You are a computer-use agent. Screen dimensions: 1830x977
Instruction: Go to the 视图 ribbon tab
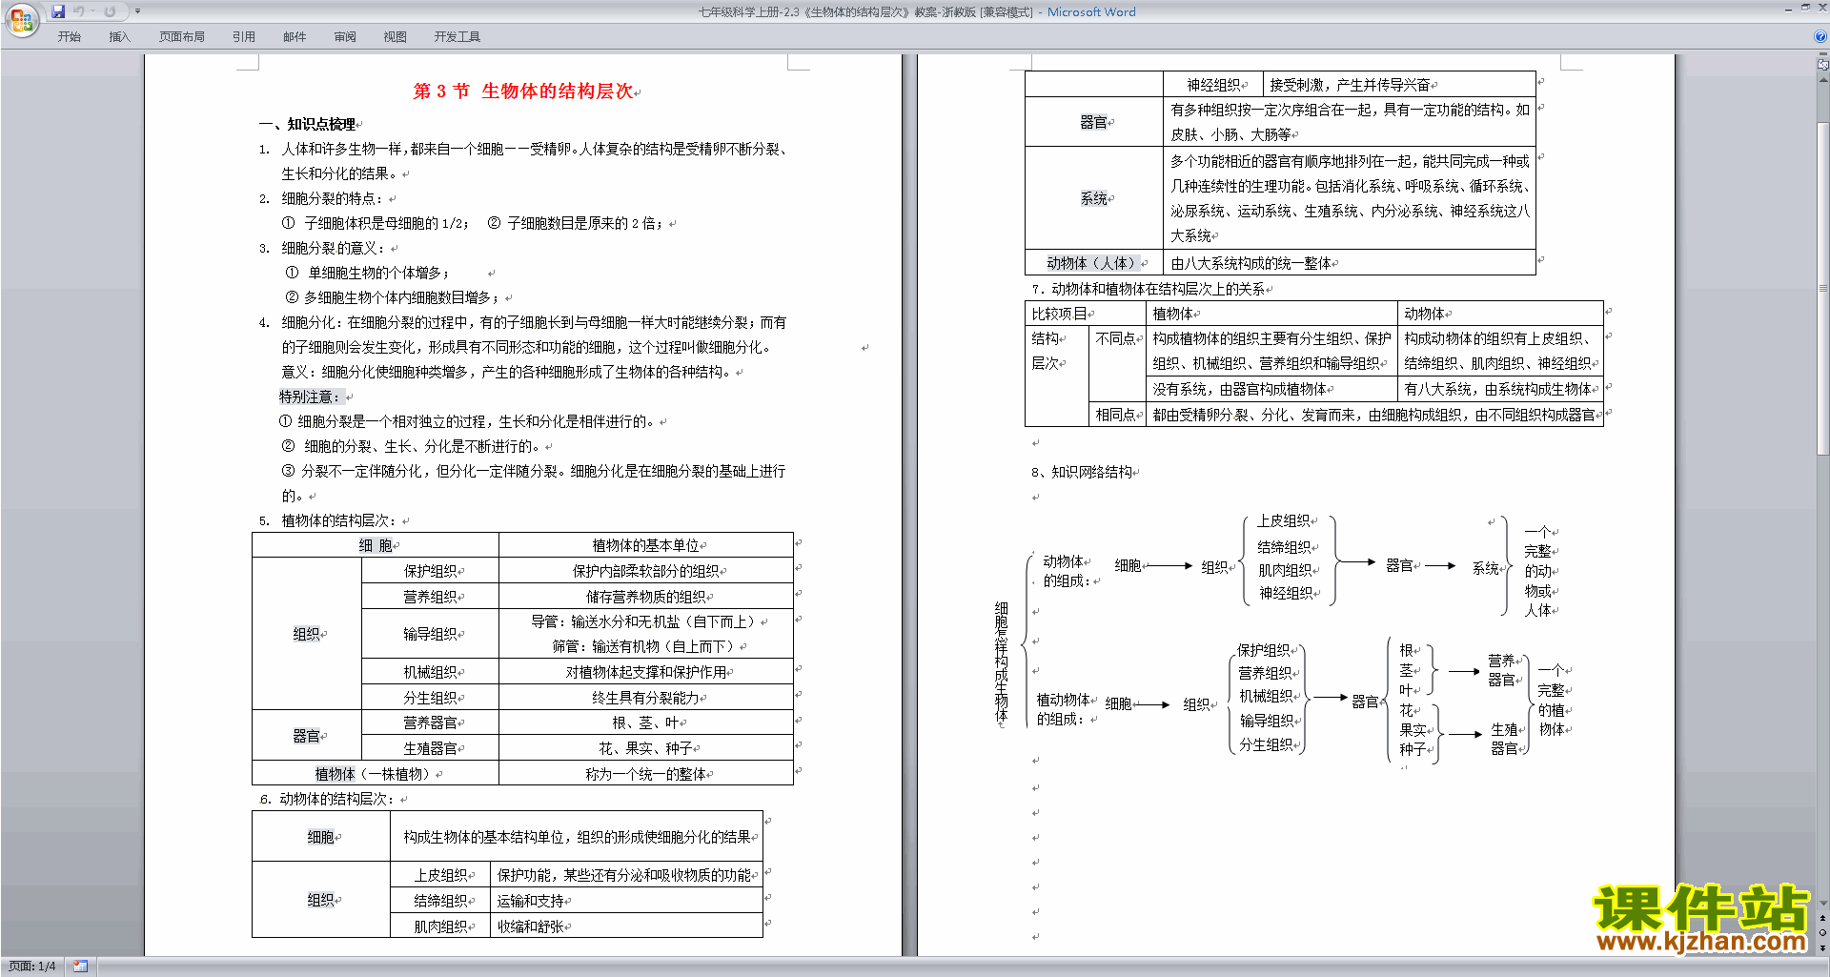395,37
